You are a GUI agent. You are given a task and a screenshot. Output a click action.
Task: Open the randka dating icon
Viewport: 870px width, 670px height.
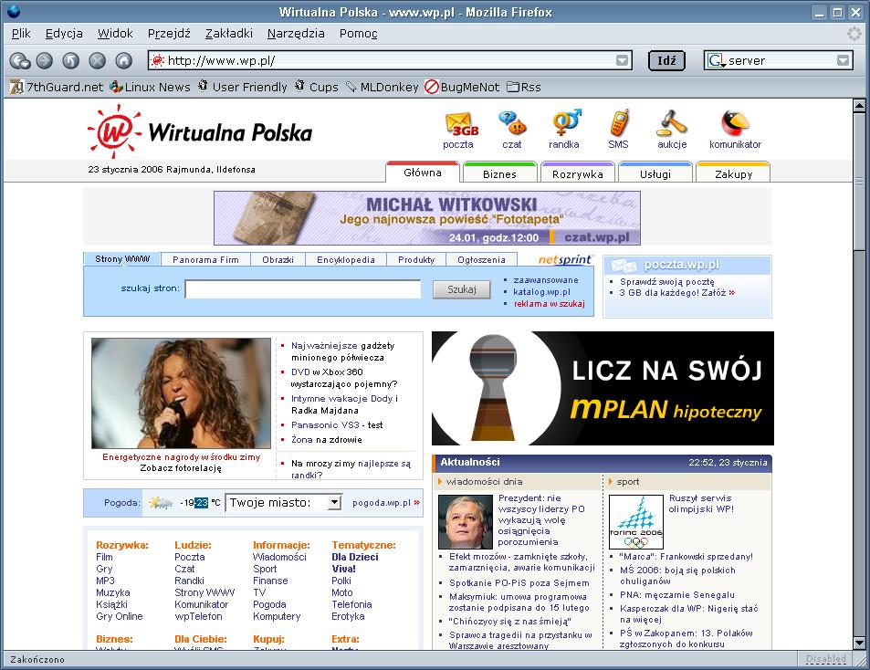tap(564, 123)
